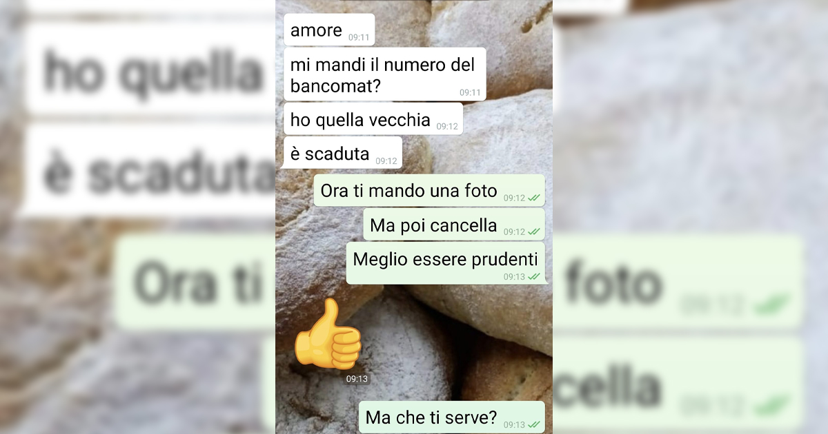Tap the 09:13 timestamp under thumbs up
The height and width of the screenshot is (434, 828).
tap(357, 379)
